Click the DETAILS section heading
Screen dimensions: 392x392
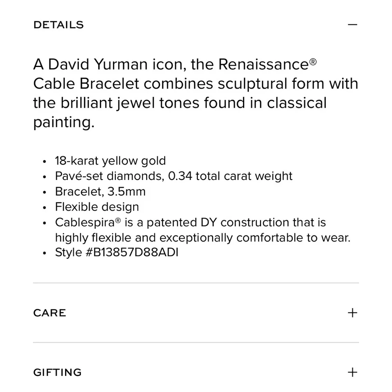click(58, 25)
